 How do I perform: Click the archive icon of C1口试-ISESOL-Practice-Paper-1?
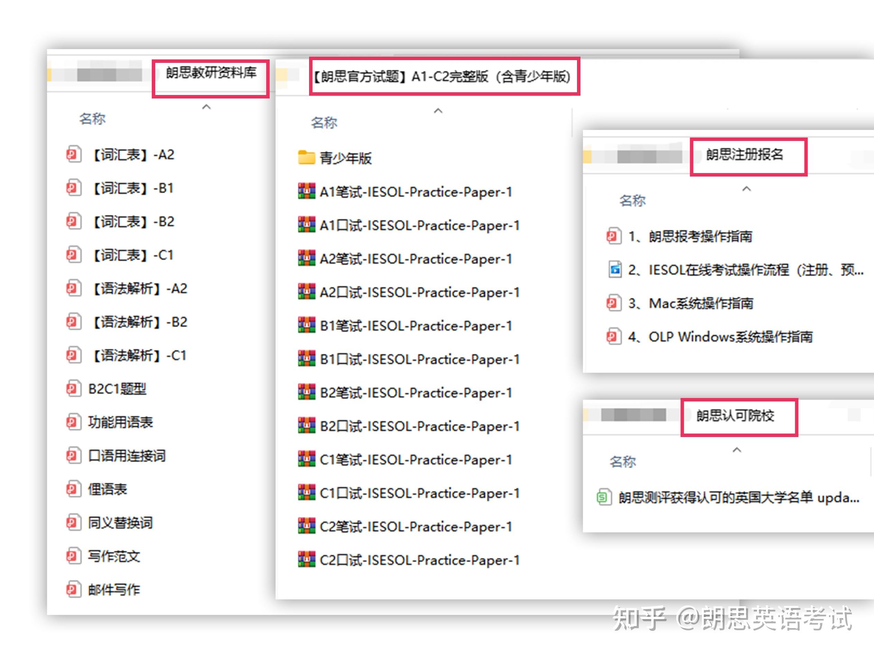[x=307, y=492]
